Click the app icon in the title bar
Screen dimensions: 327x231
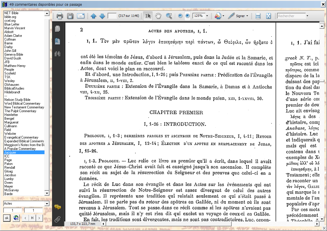click(x=5, y=4)
